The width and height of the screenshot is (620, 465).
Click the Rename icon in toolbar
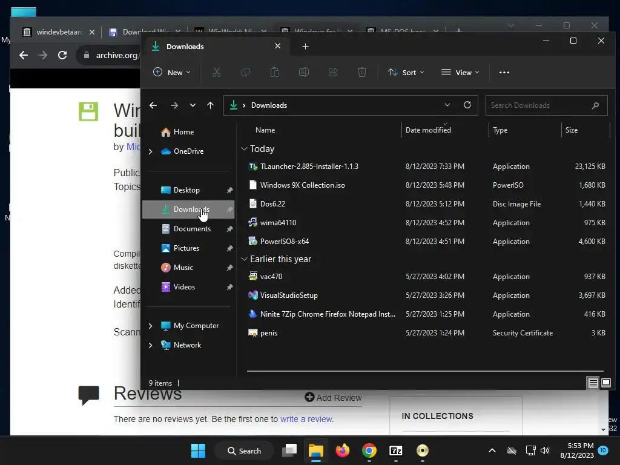(x=304, y=73)
